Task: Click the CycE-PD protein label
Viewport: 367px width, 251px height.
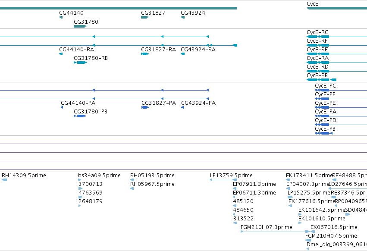Action: click(x=326, y=120)
